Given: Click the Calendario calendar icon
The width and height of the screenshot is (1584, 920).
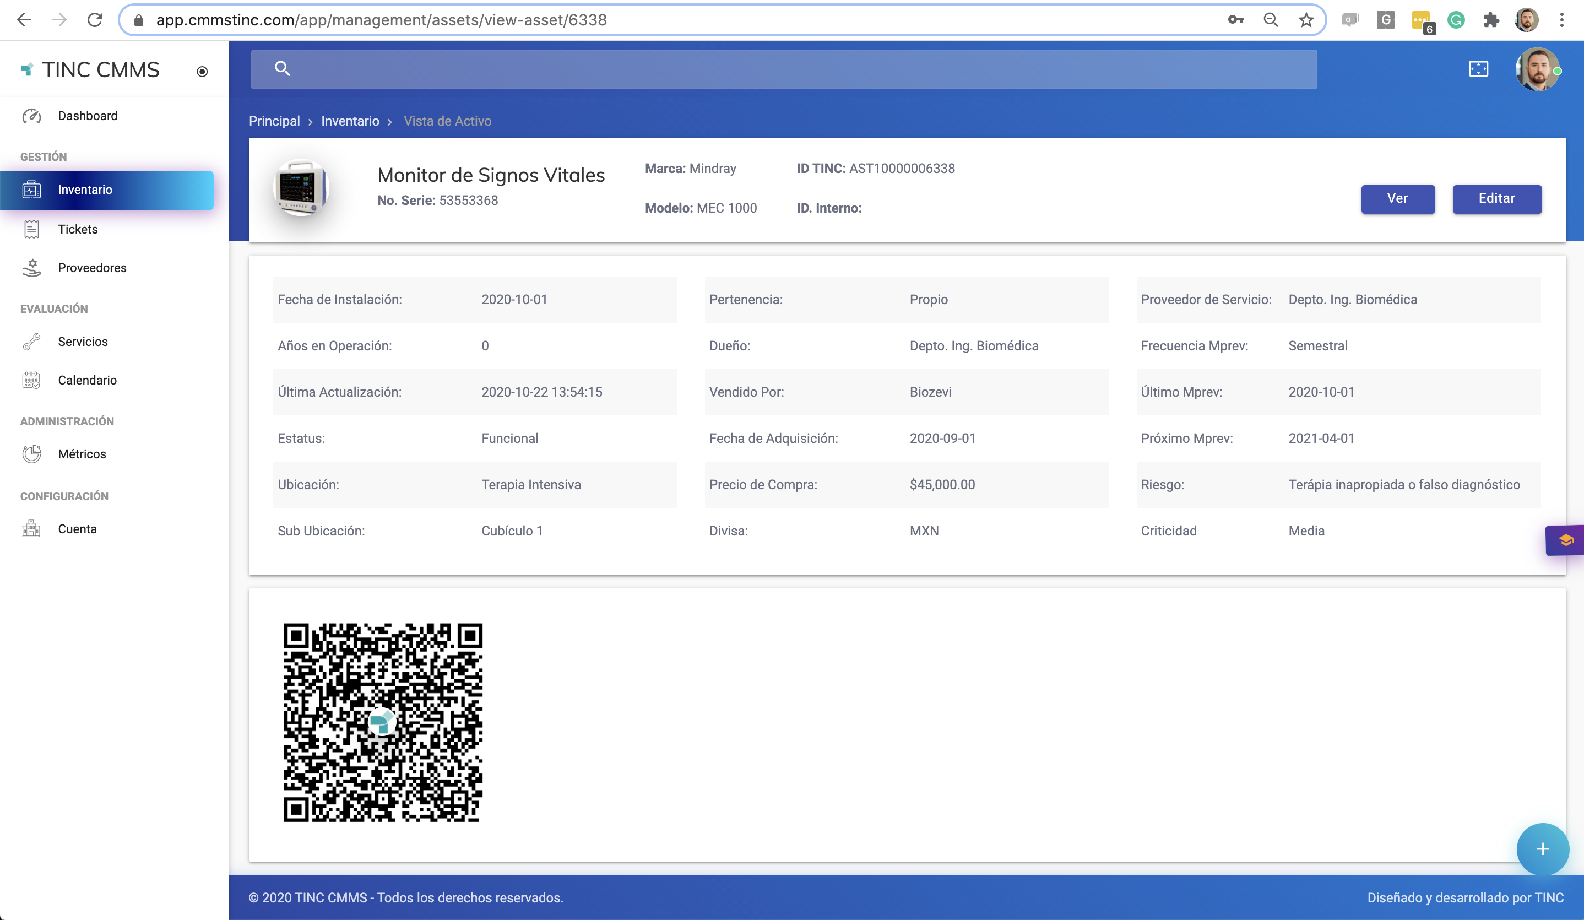Looking at the screenshot, I should [x=31, y=380].
